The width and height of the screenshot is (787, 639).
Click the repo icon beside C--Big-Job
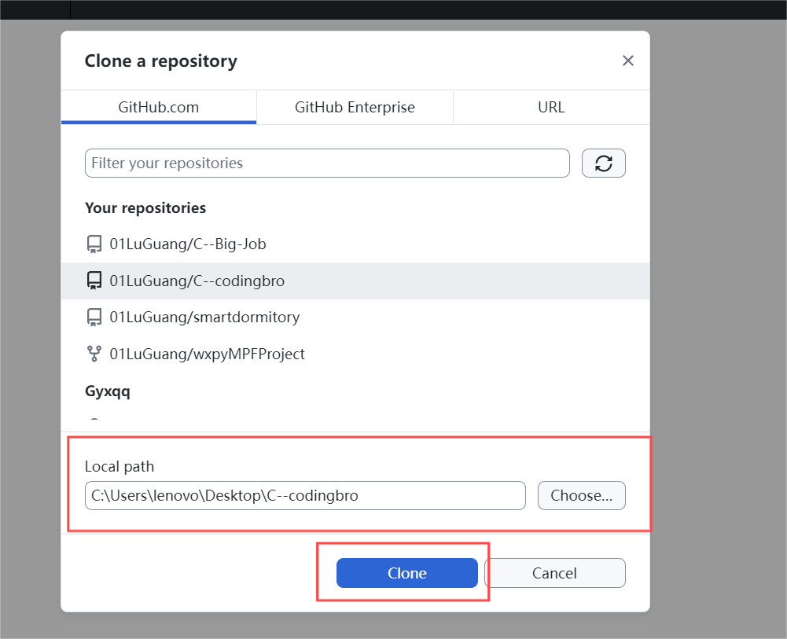(94, 244)
